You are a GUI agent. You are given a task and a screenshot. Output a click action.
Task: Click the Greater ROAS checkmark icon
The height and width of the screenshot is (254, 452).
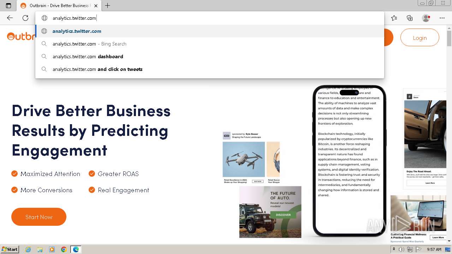tap(92, 174)
